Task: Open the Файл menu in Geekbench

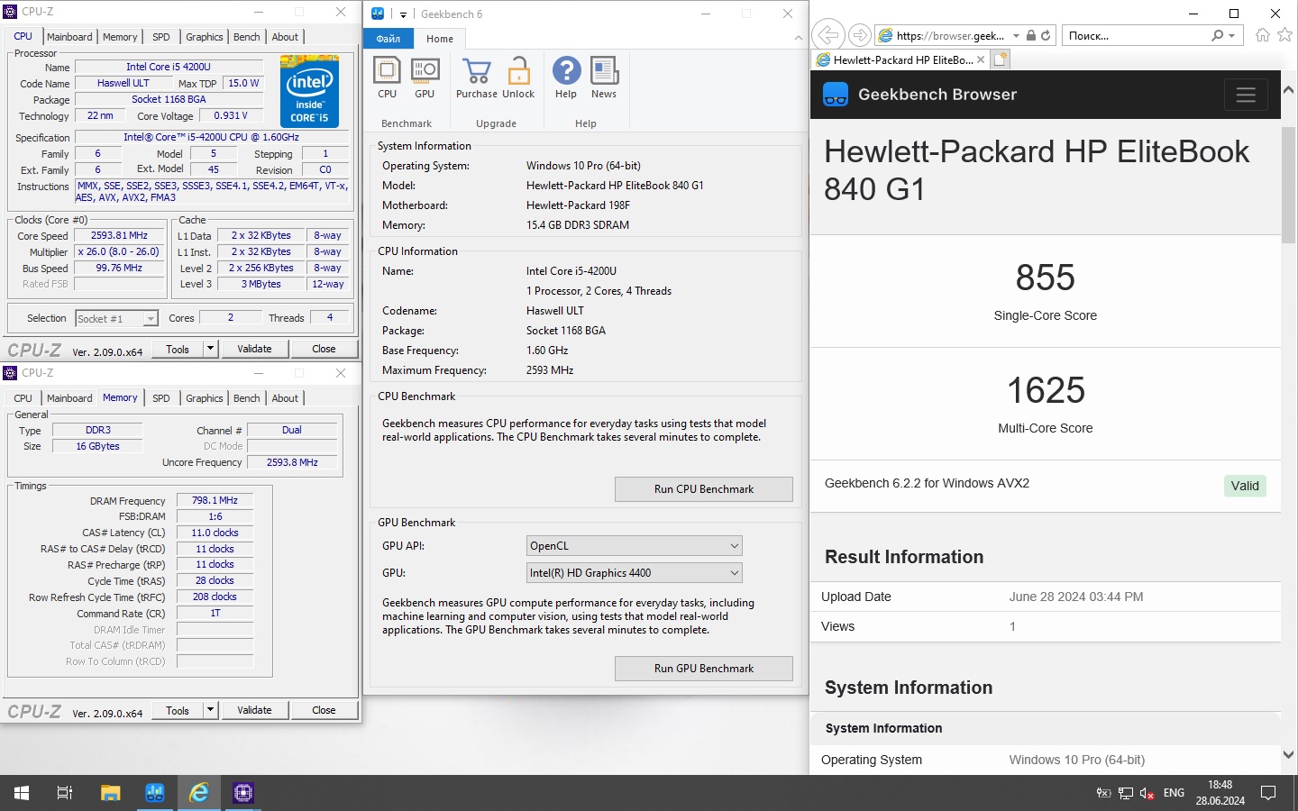Action: (x=388, y=39)
